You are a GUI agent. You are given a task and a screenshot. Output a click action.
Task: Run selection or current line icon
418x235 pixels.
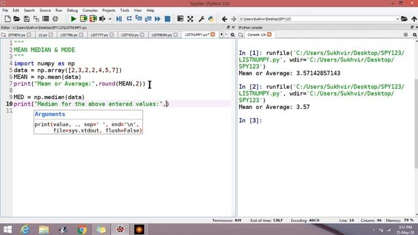coord(103,19)
